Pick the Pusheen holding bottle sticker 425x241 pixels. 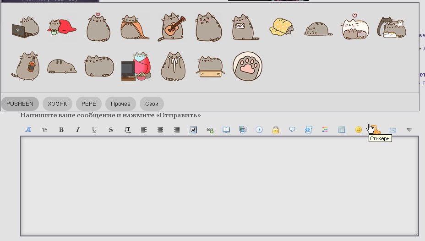click(26, 66)
